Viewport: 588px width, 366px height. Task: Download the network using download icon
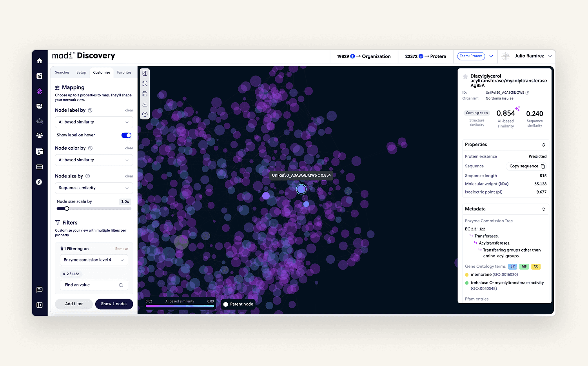(145, 104)
